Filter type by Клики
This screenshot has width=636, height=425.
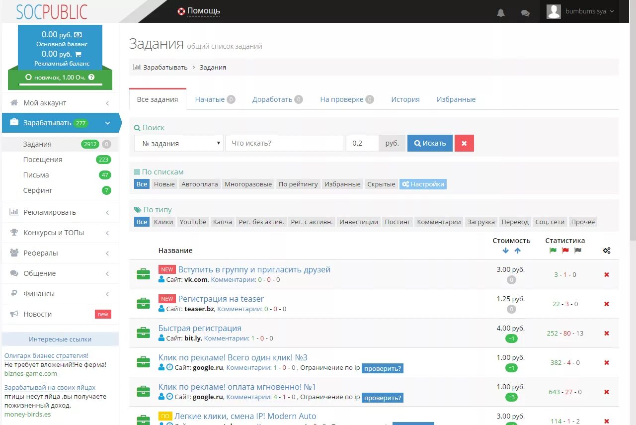[163, 222]
